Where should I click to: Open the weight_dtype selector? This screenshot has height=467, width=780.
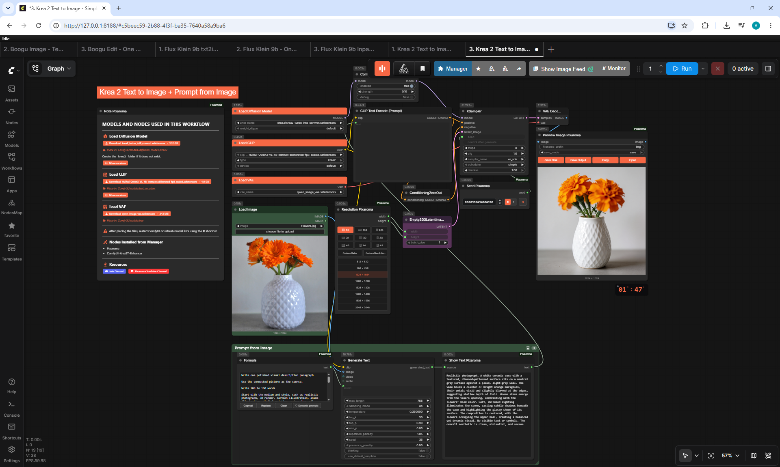(290, 129)
